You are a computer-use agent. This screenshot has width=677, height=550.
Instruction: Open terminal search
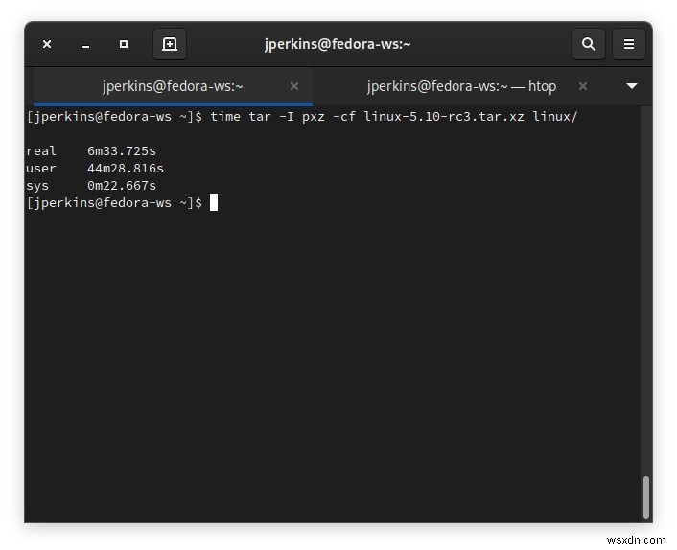click(589, 44)
